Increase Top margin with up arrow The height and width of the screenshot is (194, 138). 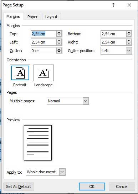click(x=59, y=32)
